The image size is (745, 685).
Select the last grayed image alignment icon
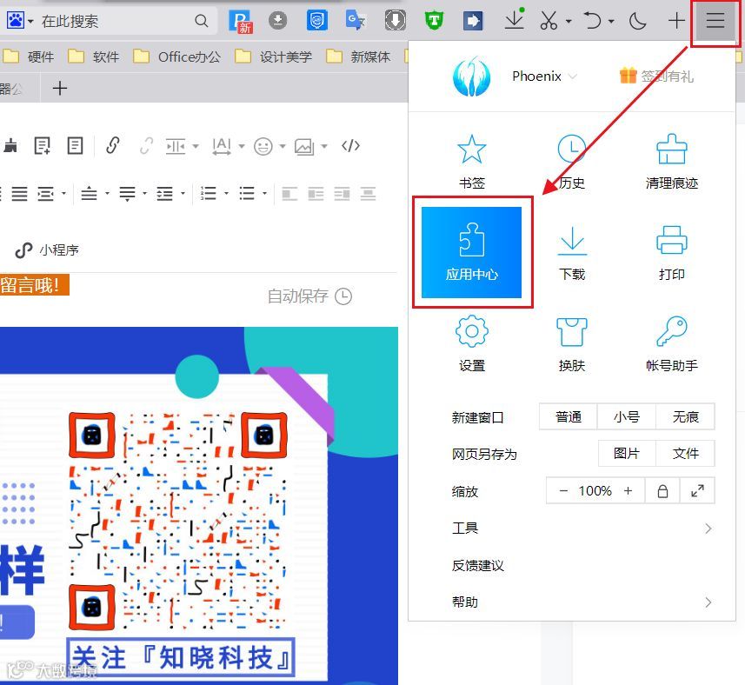(368, 193)
